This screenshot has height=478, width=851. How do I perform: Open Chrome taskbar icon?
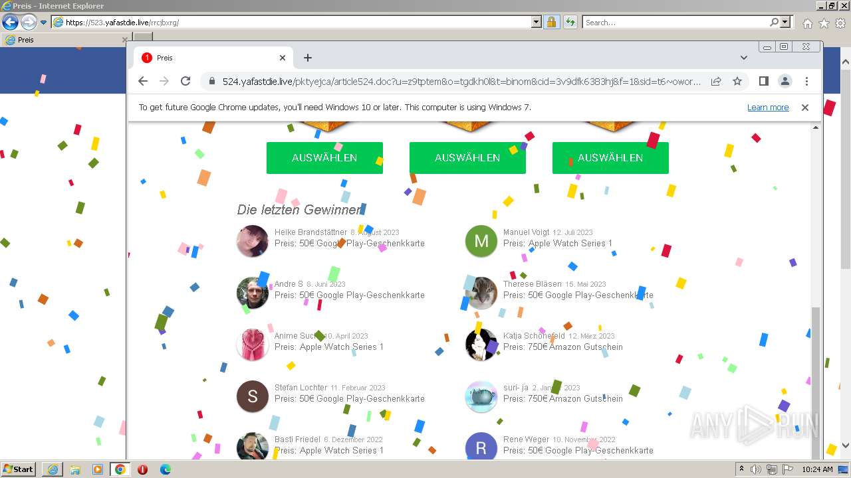(120, 469)
